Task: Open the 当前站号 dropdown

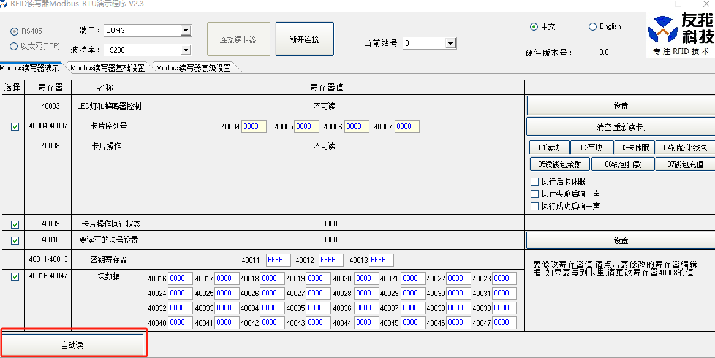Action: (449, 43)
